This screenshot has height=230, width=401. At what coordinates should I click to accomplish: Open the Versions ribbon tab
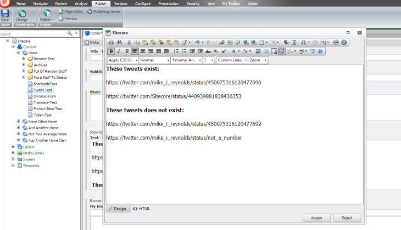[120, 3]
